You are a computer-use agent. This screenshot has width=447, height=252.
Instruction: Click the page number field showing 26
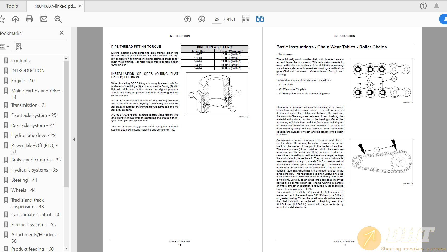point(217,19)
